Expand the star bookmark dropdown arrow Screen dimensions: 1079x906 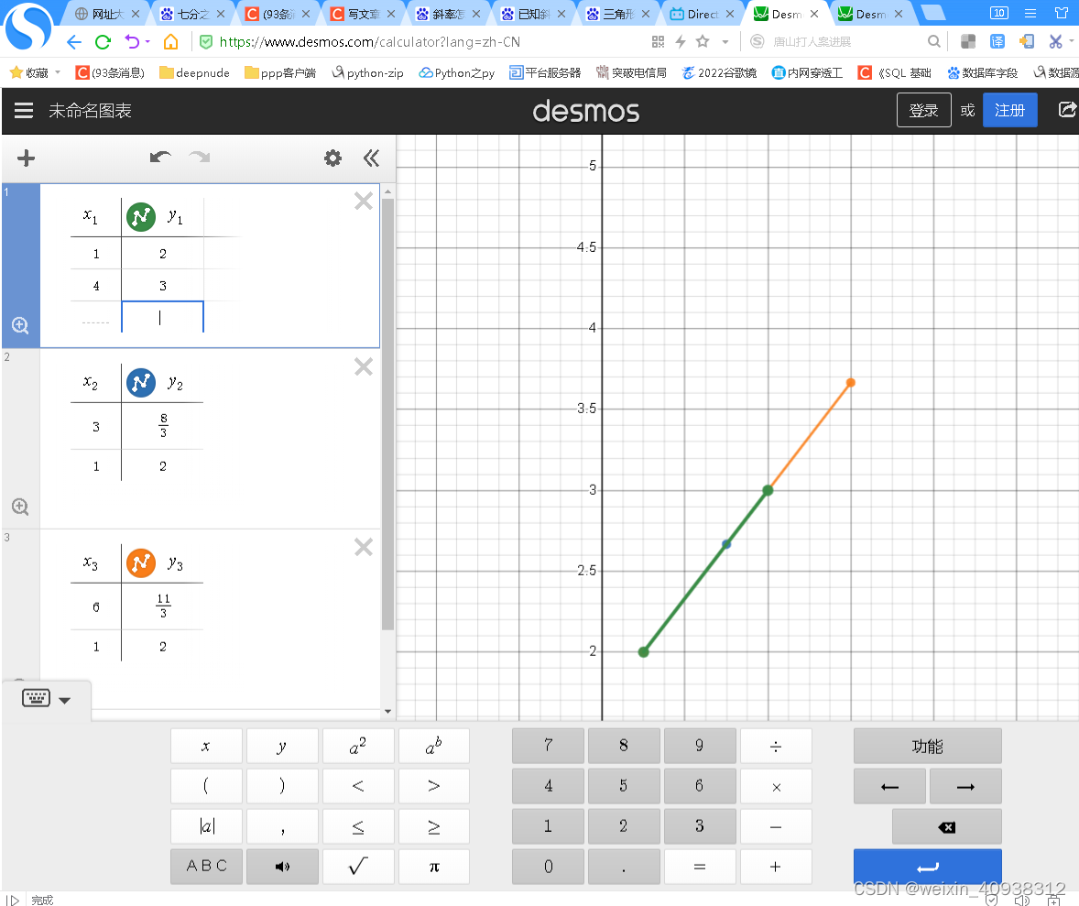tap(725, 42)
